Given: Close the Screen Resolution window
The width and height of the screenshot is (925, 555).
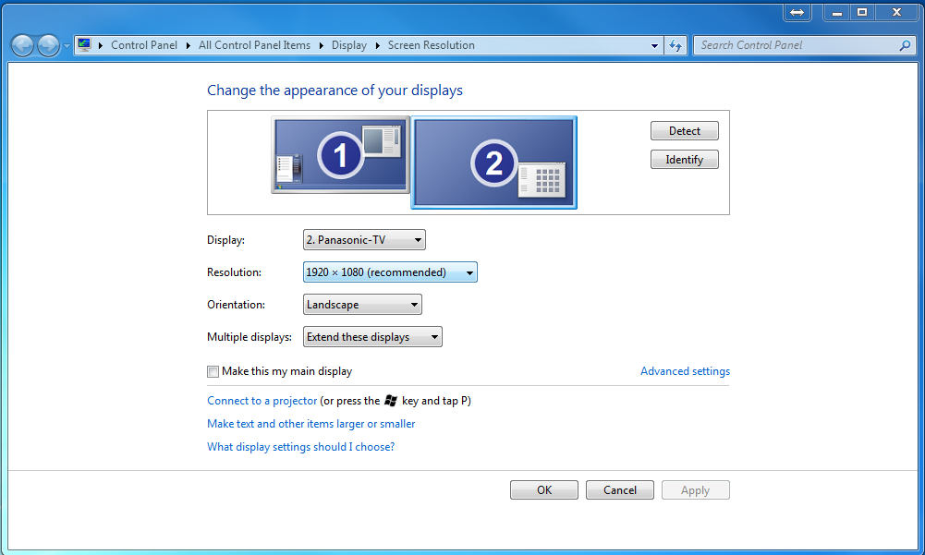Looking at the screenshot, I should 896,12.
